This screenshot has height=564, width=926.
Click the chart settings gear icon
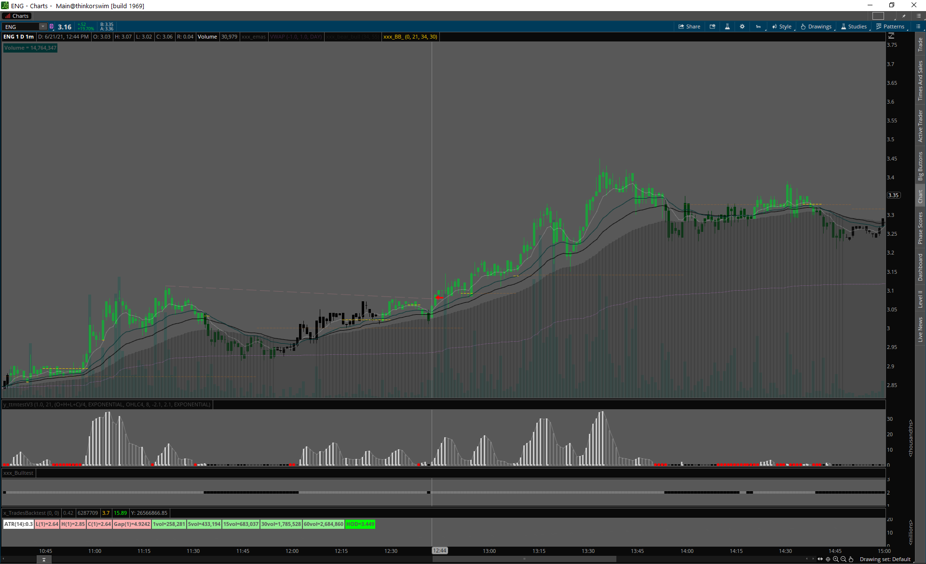tap(742, 27)
